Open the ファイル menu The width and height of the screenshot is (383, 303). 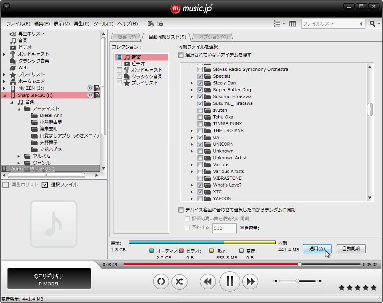tap(18, 24)
